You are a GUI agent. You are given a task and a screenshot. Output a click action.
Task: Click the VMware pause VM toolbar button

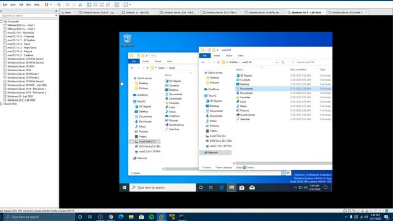tap(47, 4)
